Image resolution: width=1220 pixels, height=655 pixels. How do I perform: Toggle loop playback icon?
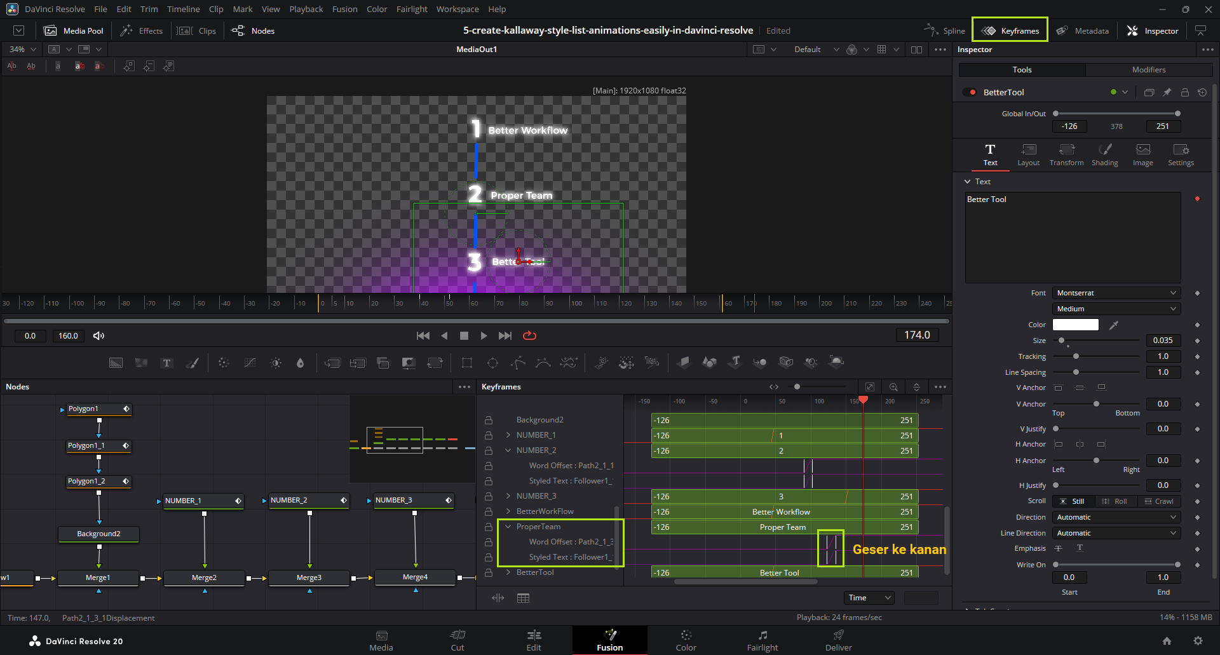[529, 335]
